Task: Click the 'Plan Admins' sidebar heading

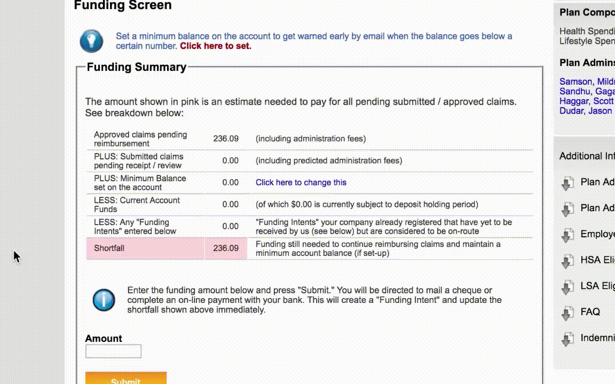Action: pos(587,63)
